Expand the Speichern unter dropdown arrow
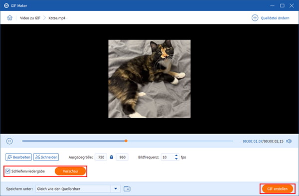299x196 pixels. (116, 189)
